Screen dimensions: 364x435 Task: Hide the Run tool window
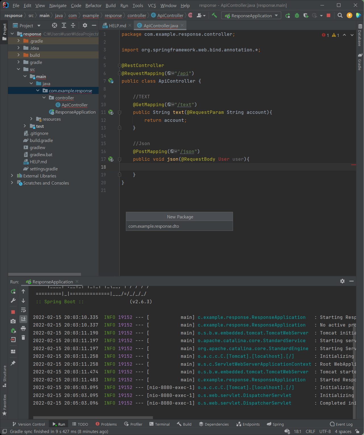click(x=351, y=281)
